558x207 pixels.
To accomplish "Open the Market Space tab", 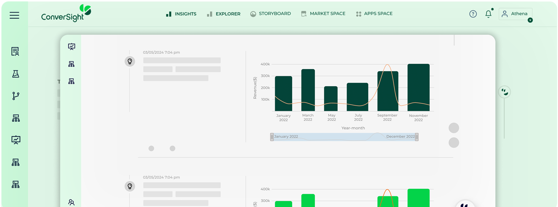I will 323,14.
